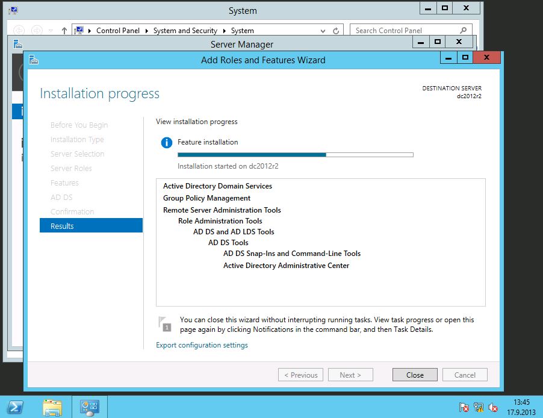Click 'Active Directory Domain Services' row
The width and height of the screenshot is (543, 418).
click(x=217, y=186)
